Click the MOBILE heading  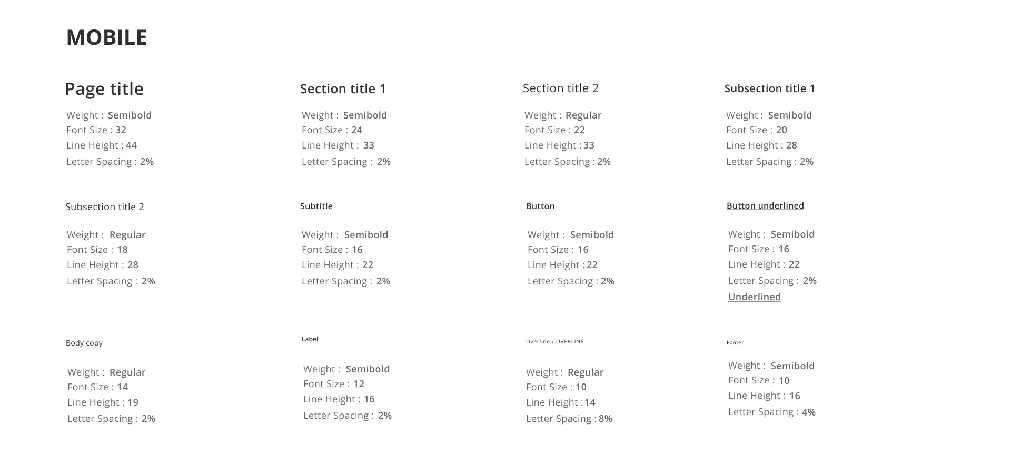click(106, 37)
